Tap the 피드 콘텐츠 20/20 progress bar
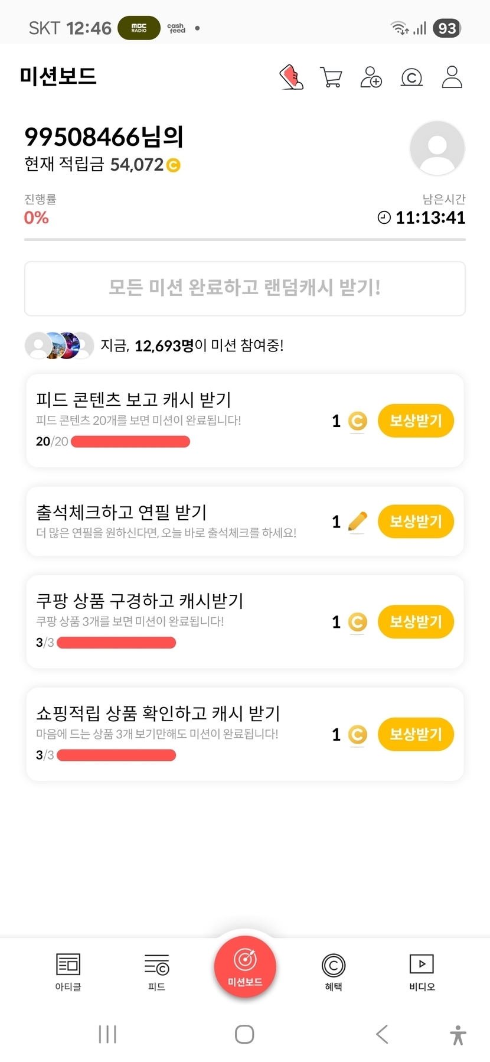The height and width of the screenshot is (1062, 490). [130, 441]
